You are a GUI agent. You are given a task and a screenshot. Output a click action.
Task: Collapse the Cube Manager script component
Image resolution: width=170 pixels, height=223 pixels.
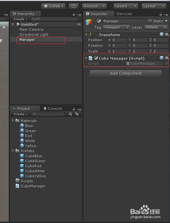(x=86, y=58)
